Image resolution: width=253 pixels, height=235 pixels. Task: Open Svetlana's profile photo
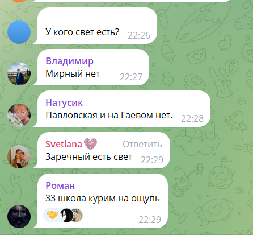pyautogui.click(x=19, y=156)
